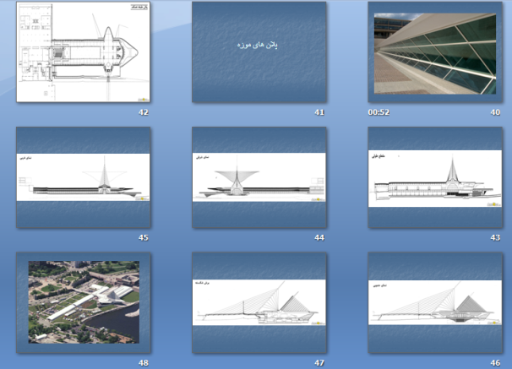Click the number 45 beneath its slide
The height and width of the screenshot is (369, 512).
click(143, 237)
